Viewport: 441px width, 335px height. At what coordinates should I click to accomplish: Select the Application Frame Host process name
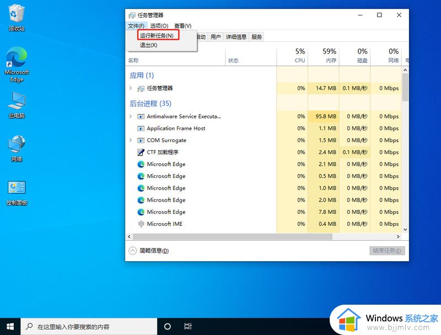pos(176,128)
